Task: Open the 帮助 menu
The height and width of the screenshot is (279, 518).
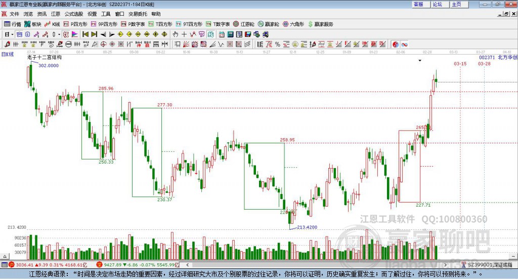Action: (156, 14)
